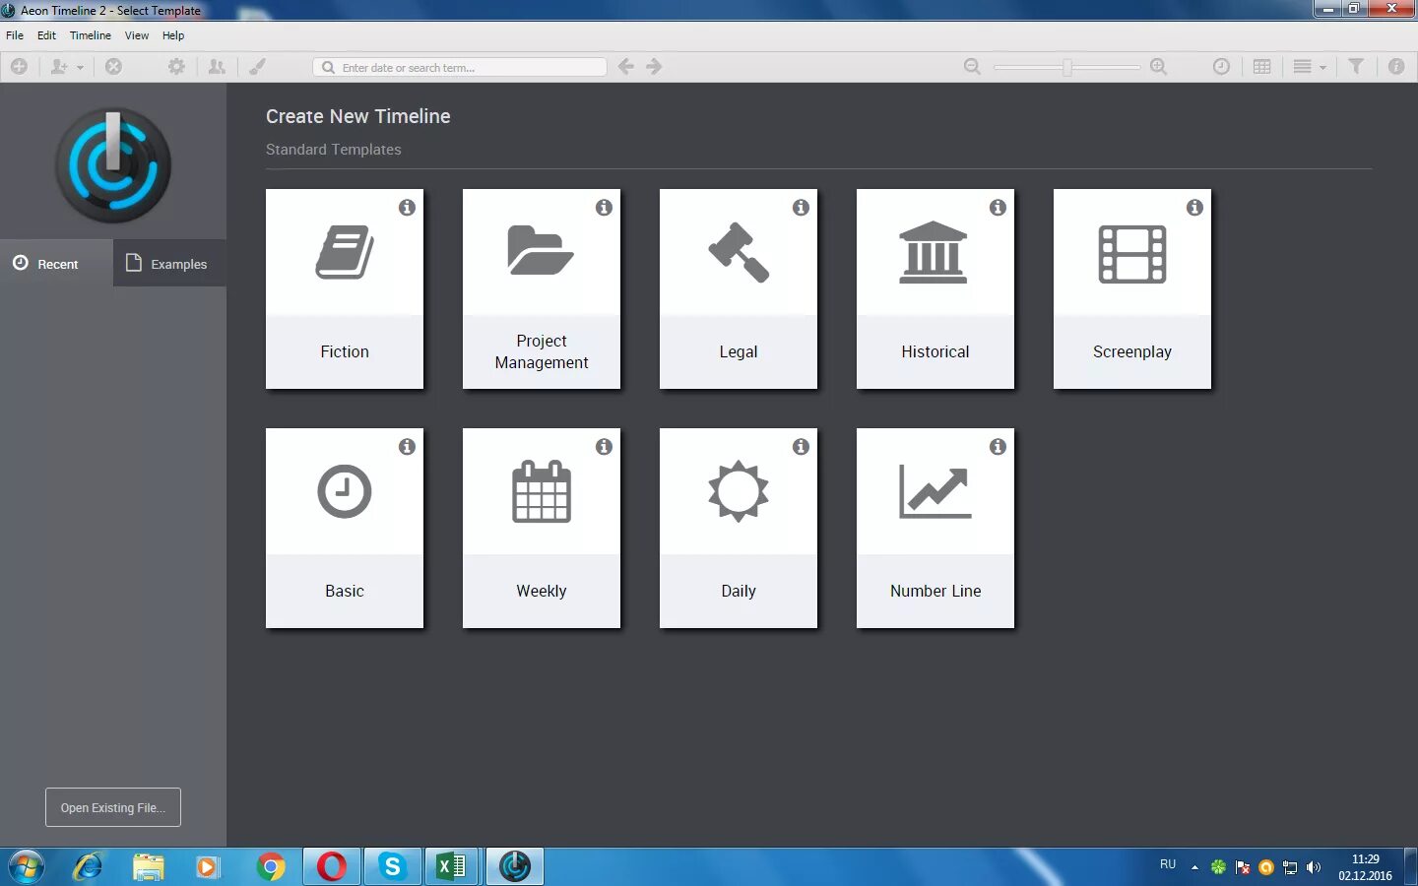Image resolution: width=1418 pixels, height=886 pixels.
Task: Click the info inspector icon in toolbar
Action: (1396, 67)
